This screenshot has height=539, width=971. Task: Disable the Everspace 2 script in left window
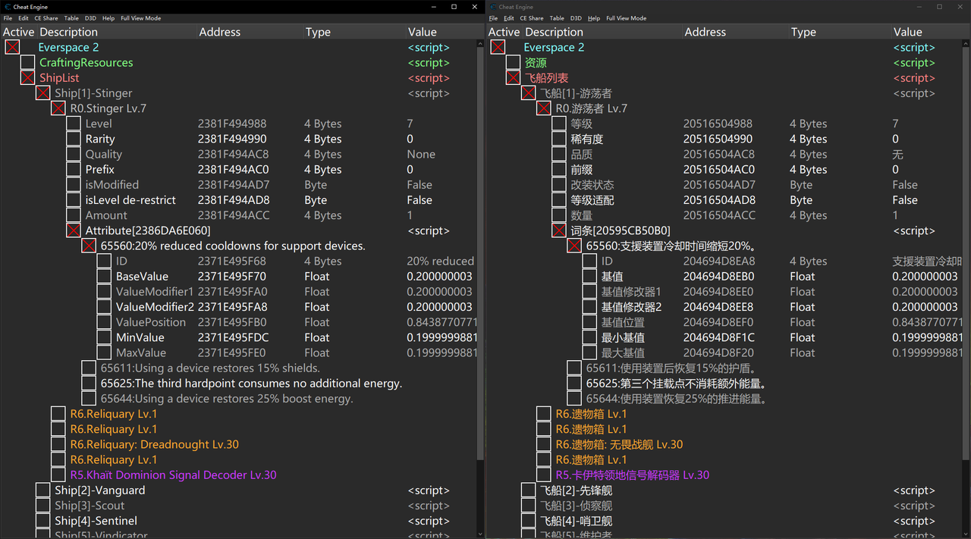[12, 47]
